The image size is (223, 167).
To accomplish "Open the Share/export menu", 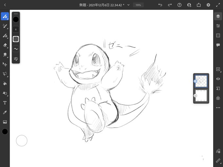I will pos(199,5).
